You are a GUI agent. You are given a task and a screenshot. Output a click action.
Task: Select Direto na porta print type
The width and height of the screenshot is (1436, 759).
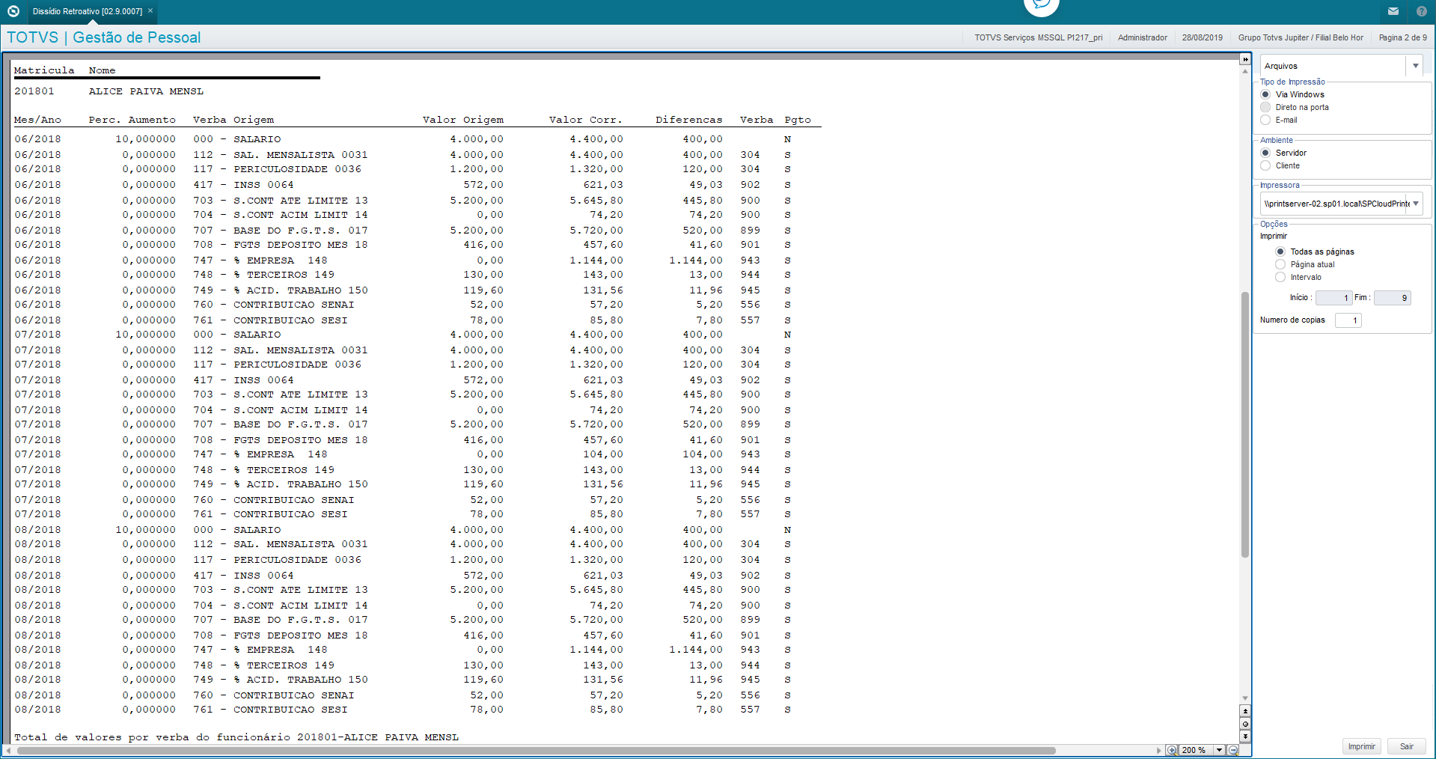pyautogui.click(x=1265, y=107)
